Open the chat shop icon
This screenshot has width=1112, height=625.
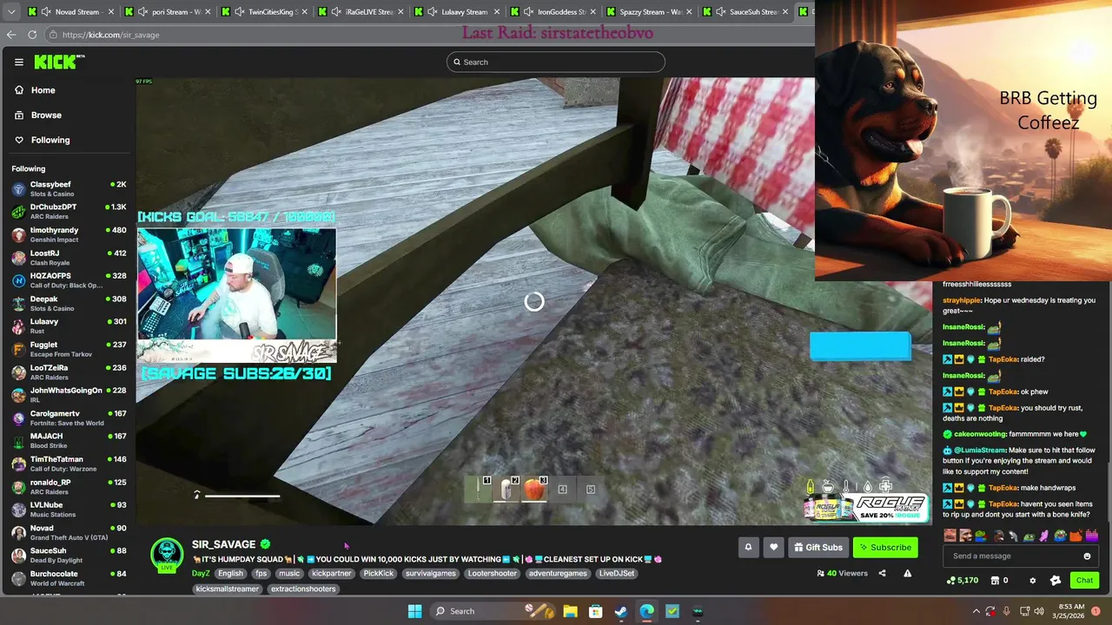tap(996, 580)
